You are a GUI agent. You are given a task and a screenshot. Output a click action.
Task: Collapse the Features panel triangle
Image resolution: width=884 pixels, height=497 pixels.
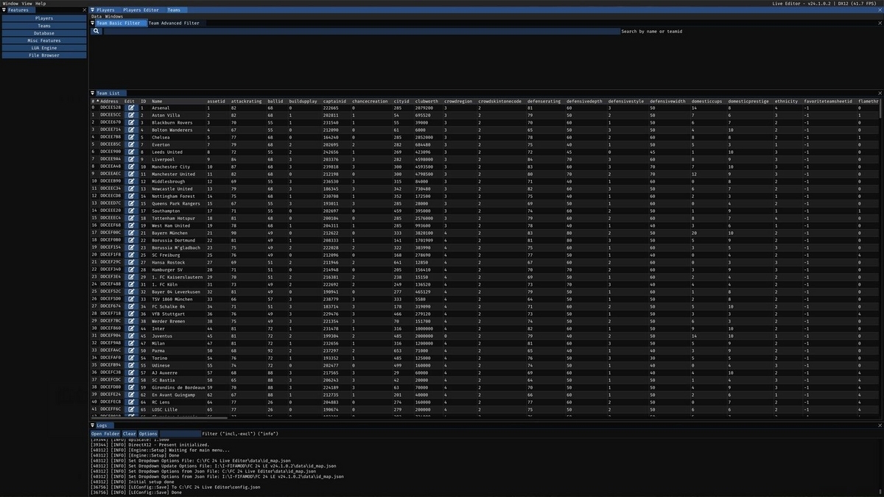click(4, 10)
